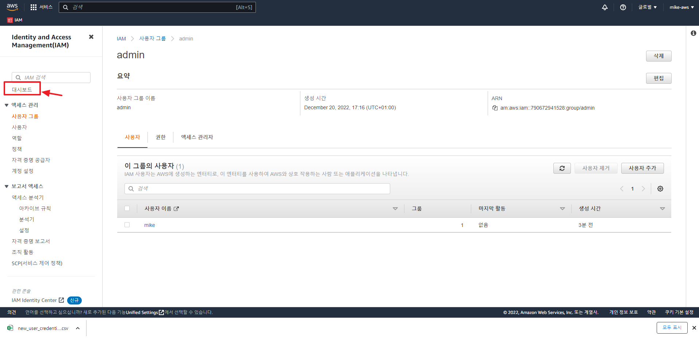Click the 편집 button
Image resolution: width=699 pixels, height=338 pixels.
(658, 78)
